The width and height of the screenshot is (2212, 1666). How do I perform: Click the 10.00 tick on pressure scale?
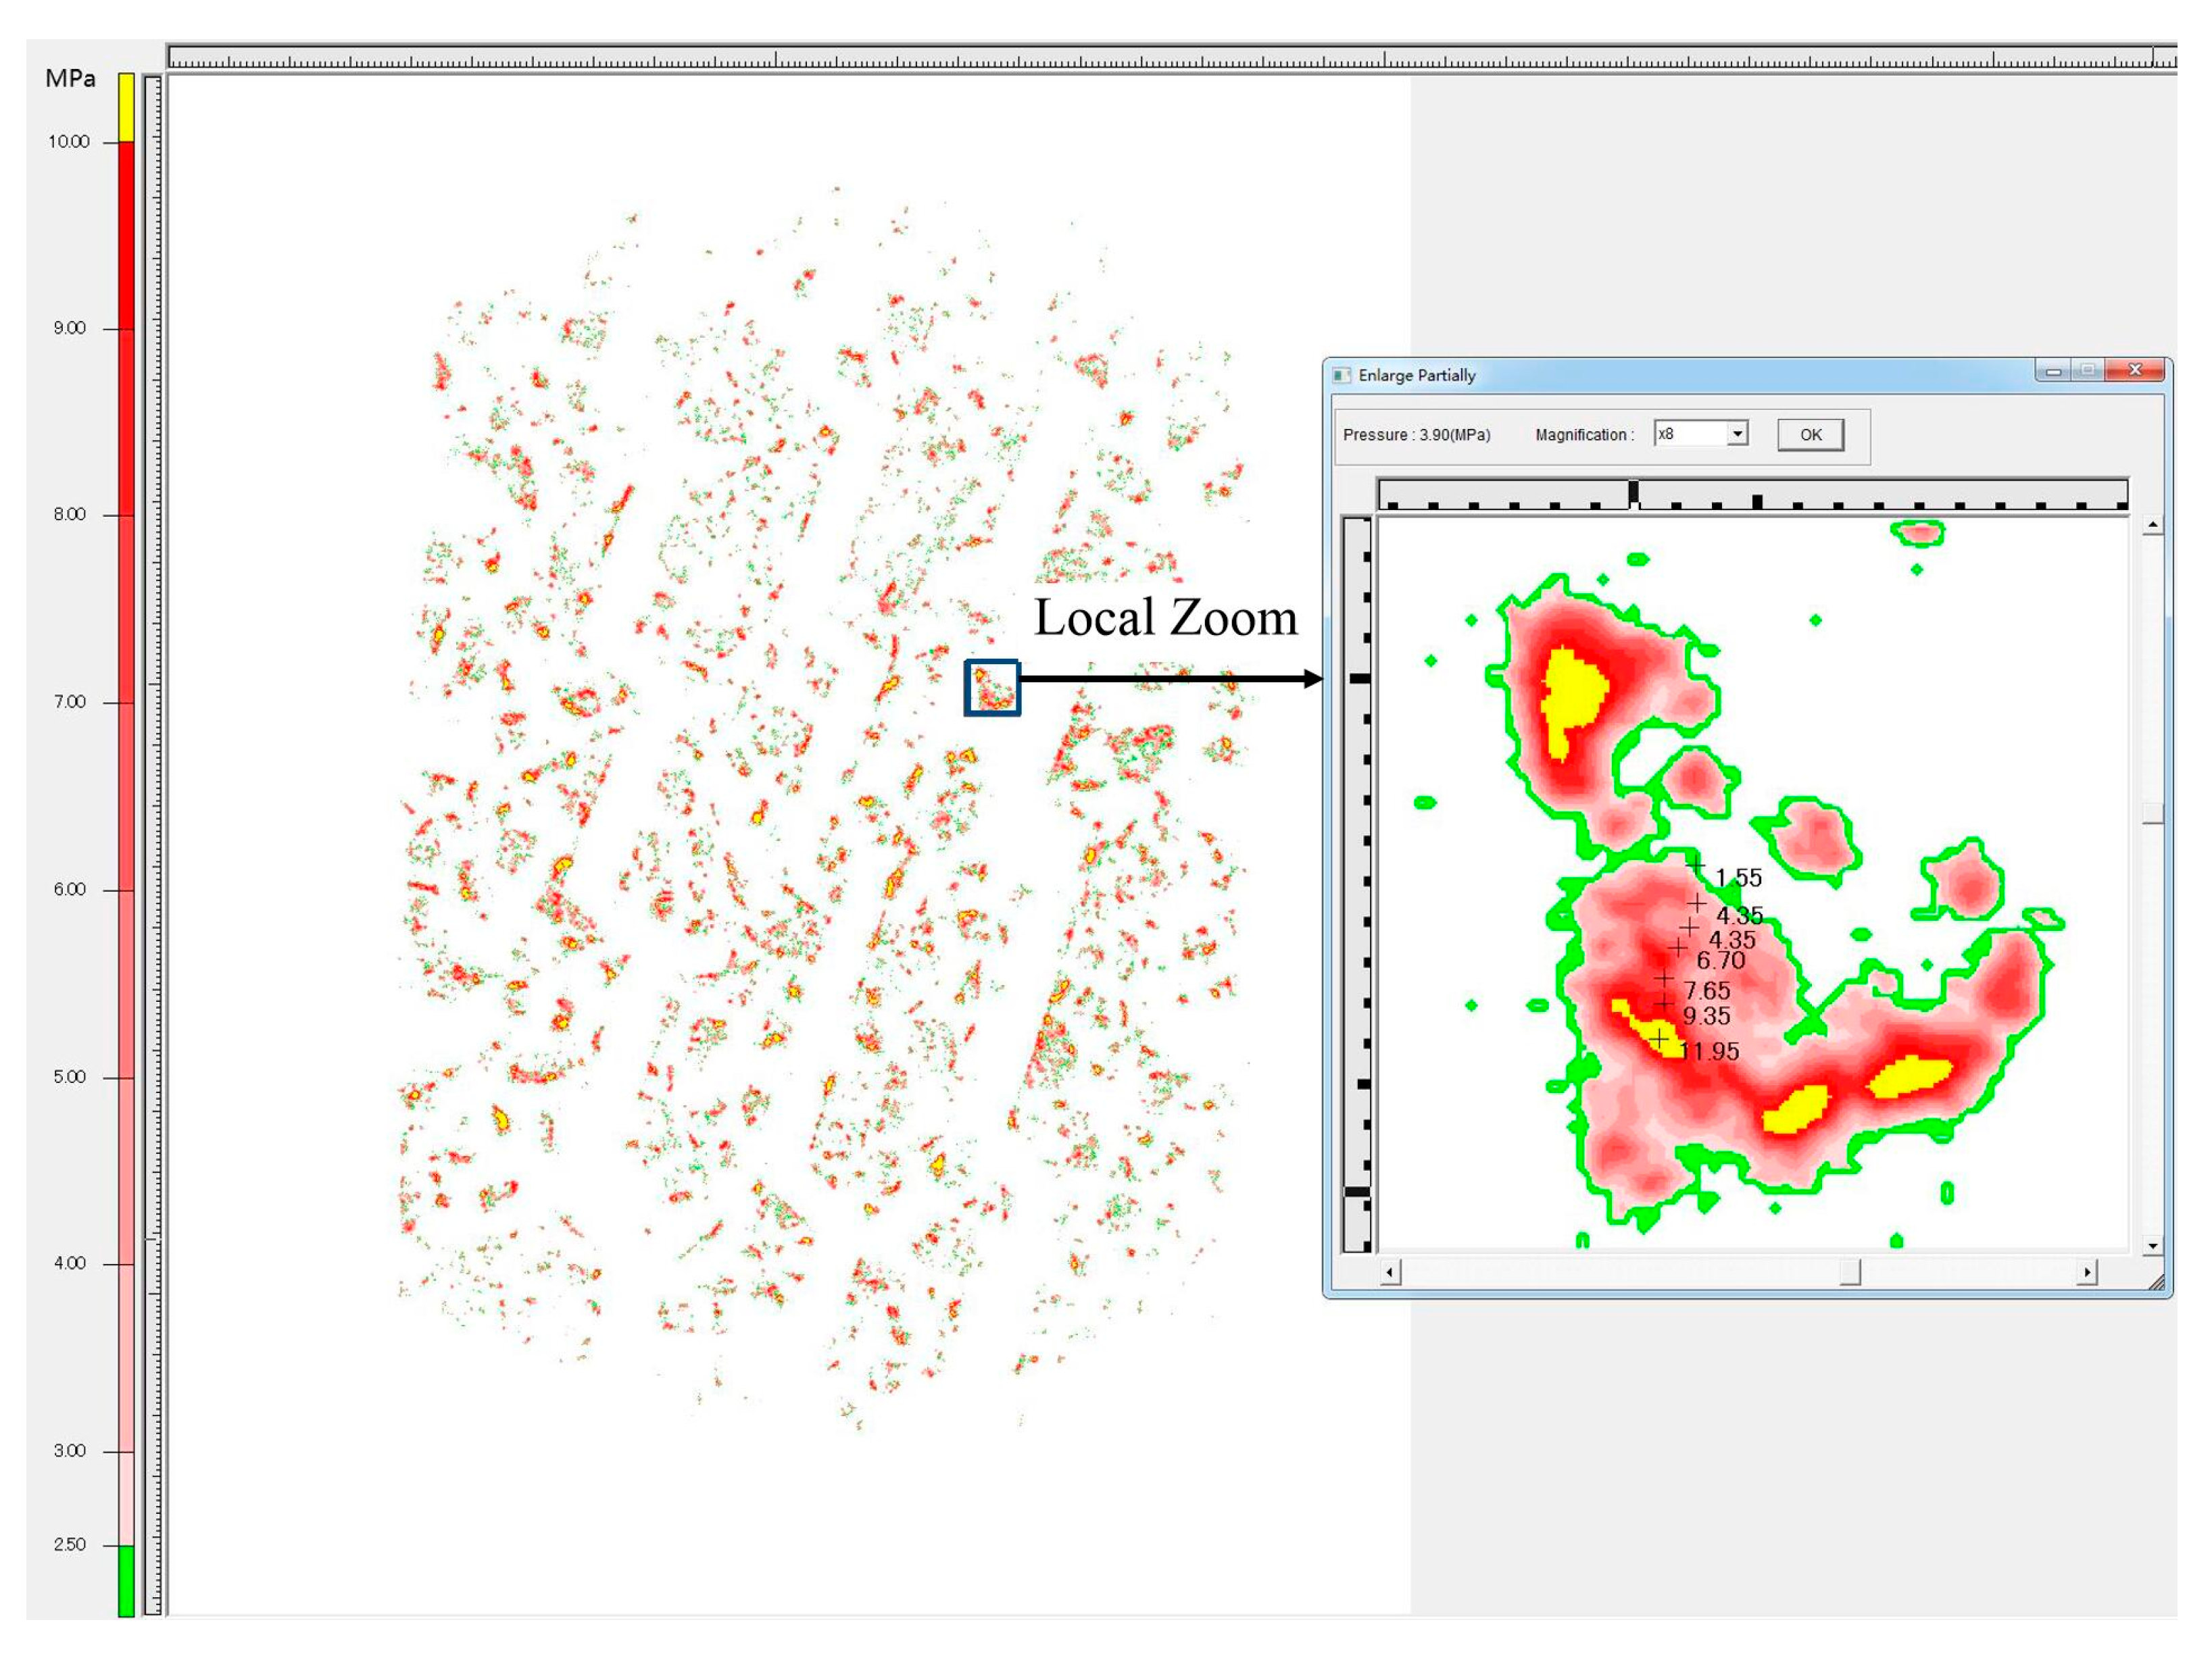(x=110, y=142)
